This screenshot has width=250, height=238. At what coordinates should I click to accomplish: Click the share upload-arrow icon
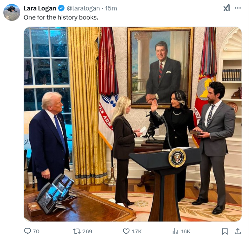(x=238, y=231)
